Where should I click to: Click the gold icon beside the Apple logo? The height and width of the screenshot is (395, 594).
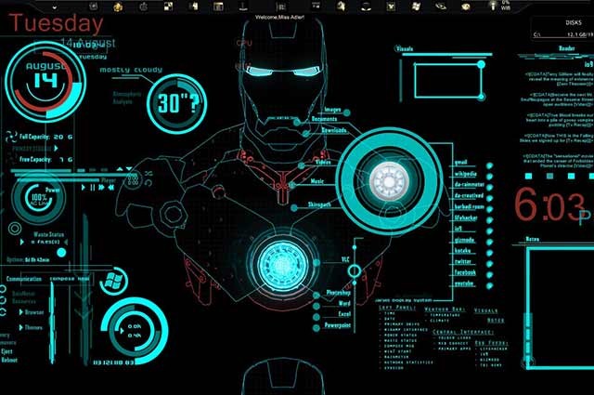pos(118,7)
